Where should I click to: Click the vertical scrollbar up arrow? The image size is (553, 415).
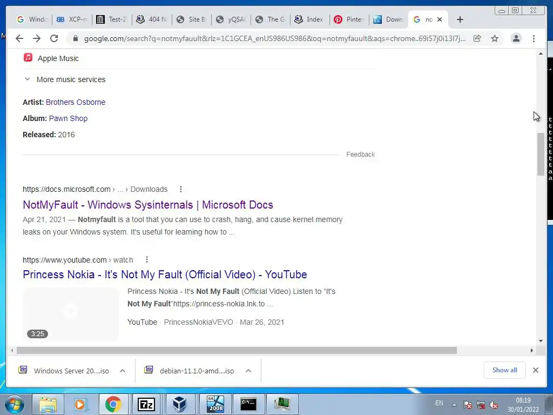pos(541,53)
